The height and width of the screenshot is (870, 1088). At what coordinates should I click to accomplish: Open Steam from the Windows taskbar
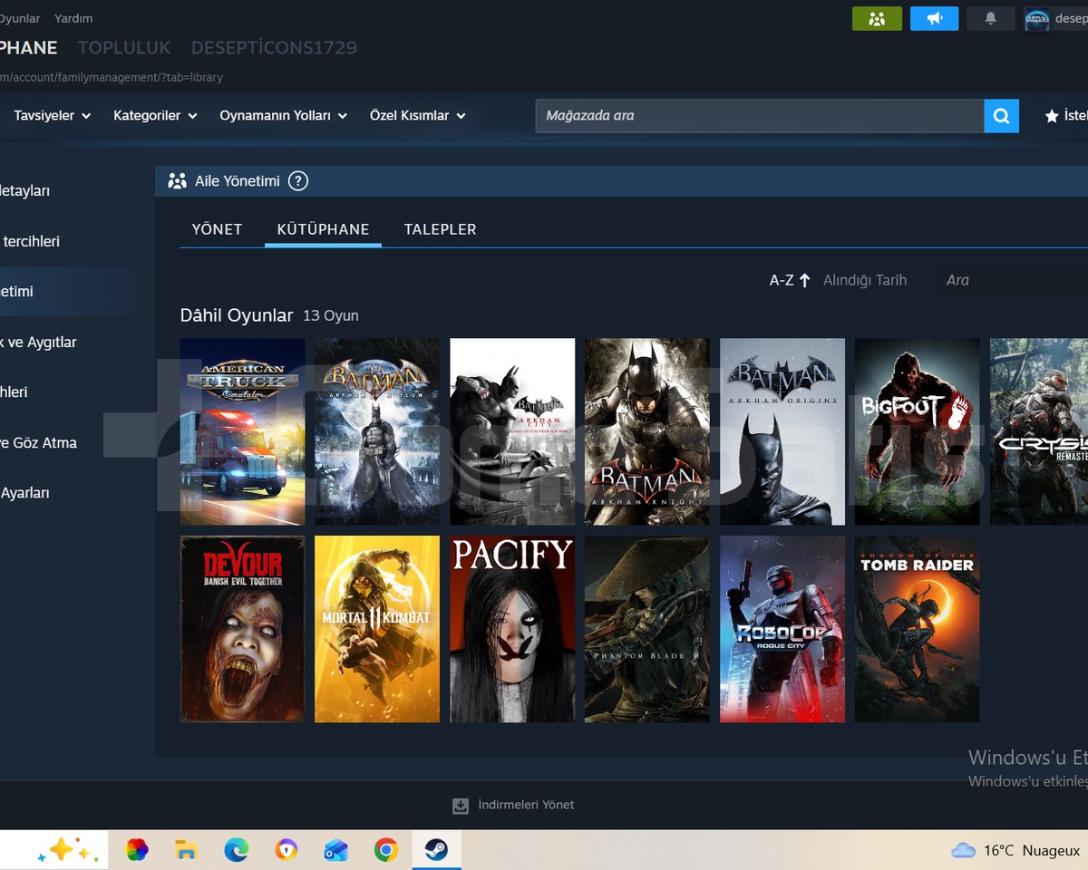coord(435,850)
